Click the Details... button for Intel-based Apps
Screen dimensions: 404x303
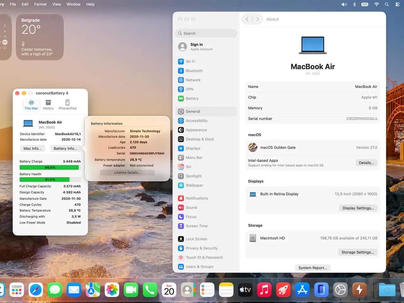point(366,163)
